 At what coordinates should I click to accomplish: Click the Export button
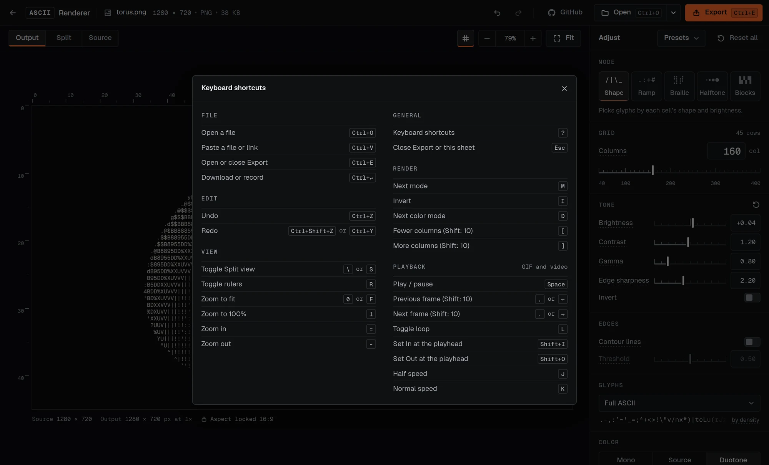724,13
